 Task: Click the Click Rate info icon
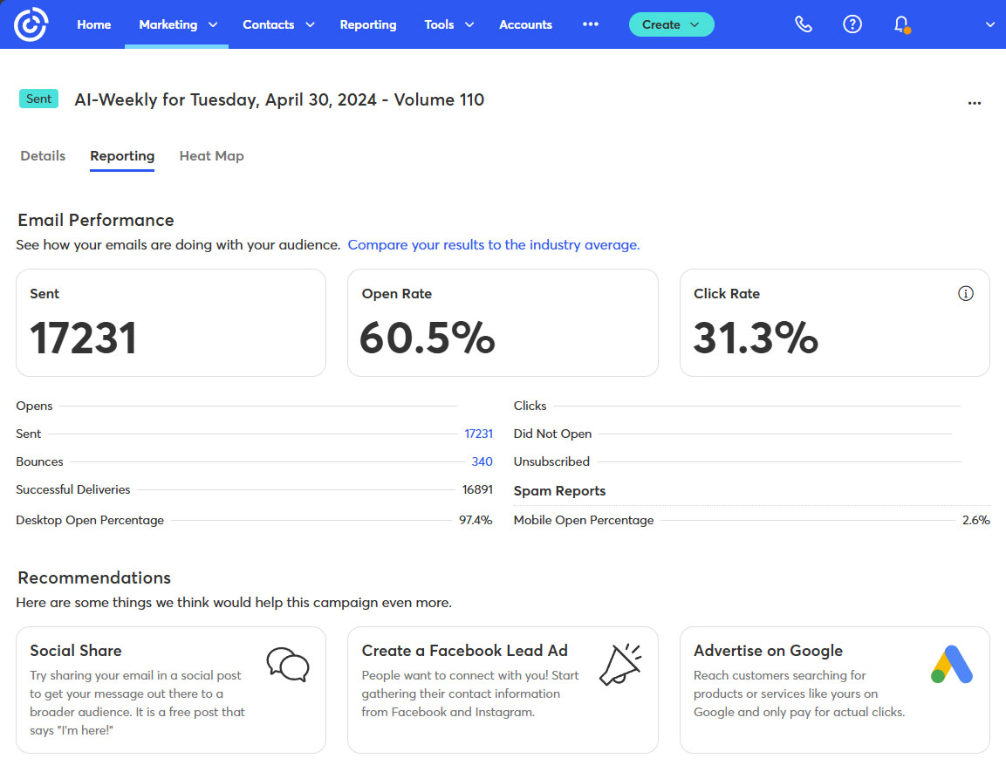(965, 294)
